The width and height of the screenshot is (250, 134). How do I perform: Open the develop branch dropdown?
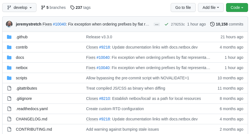click(x=19, y=7)
